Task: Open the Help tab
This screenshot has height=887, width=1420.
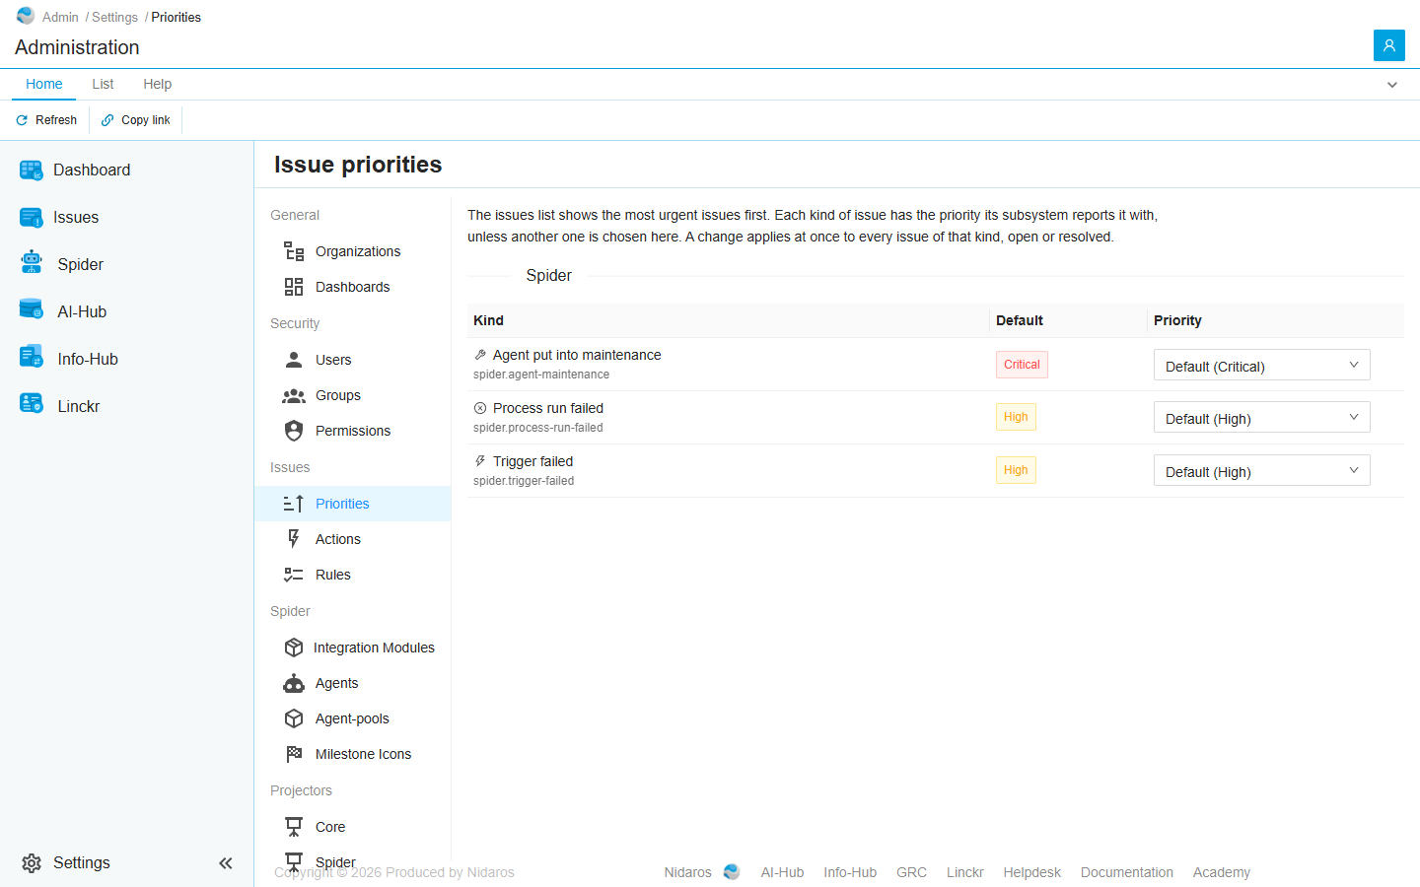Action: point(157,84)
